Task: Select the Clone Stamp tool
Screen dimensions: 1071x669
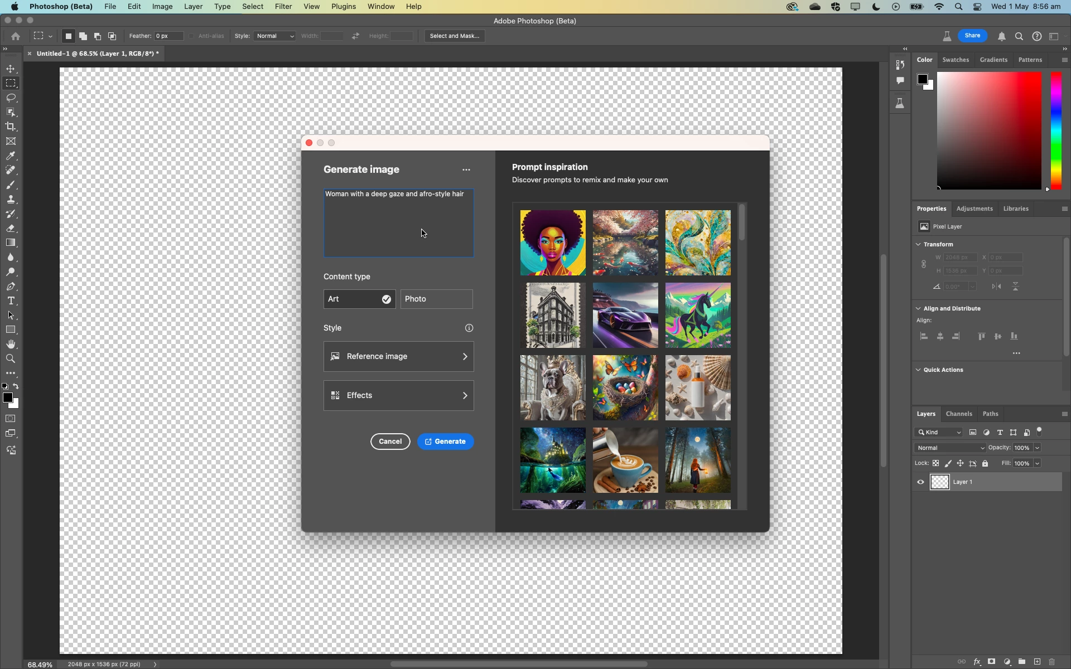Action: coord(11,200)
